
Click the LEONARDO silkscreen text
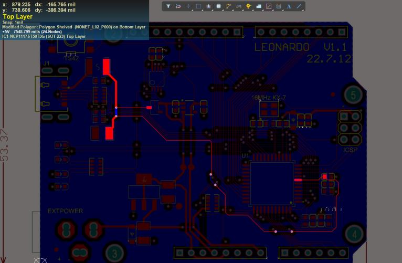click(x=282, y=47)
